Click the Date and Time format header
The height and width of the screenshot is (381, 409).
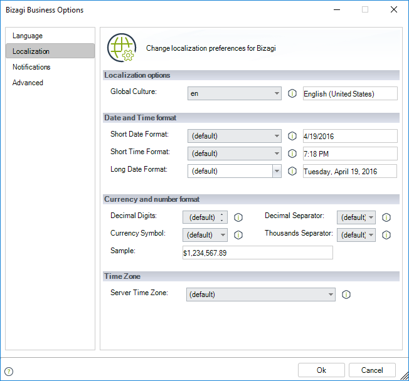[251, 118]
